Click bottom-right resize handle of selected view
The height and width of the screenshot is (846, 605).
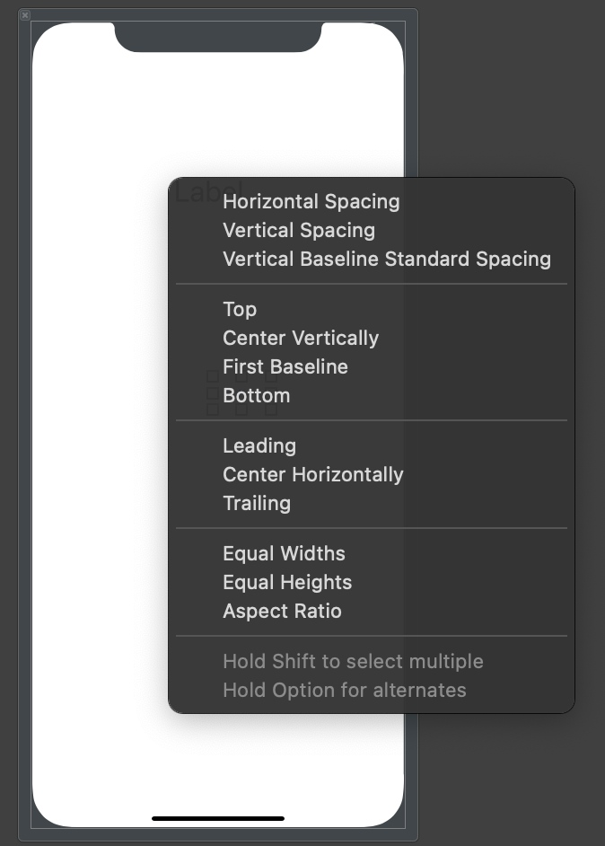click(271, 410)
